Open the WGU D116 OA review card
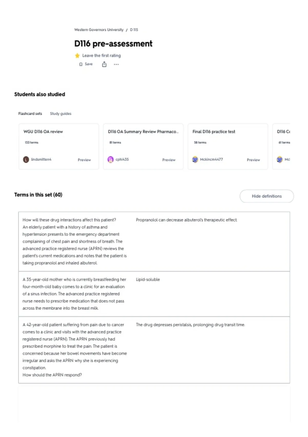 pyautogui.click(x=59, y=147)
